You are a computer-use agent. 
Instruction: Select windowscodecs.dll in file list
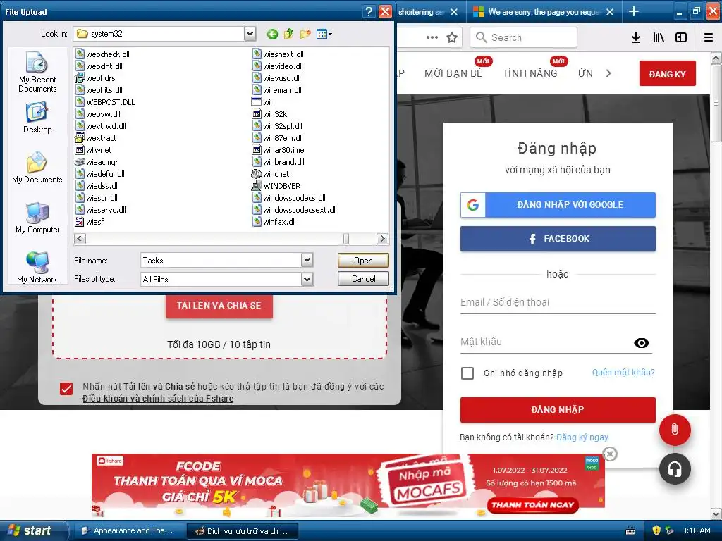pyautogui.click(x=289, y=198)
